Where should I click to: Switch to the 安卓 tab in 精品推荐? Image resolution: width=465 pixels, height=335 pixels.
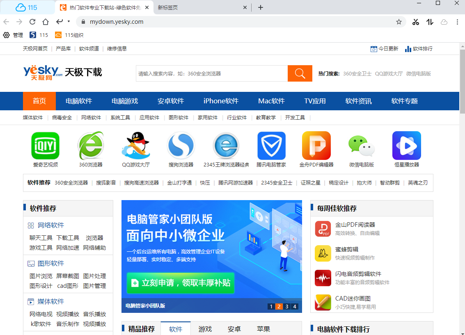tap(234, 329)
